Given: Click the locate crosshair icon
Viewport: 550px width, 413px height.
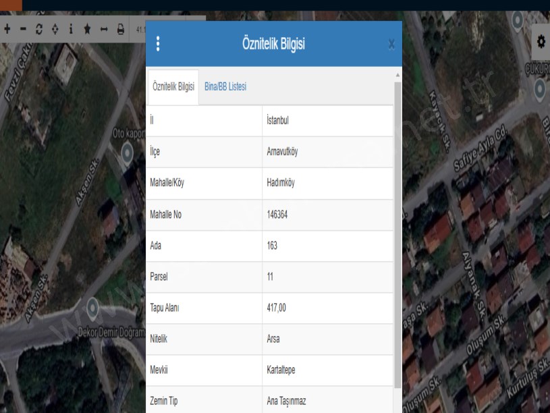Looking at the screenshot, I should (x=54, y=30).
